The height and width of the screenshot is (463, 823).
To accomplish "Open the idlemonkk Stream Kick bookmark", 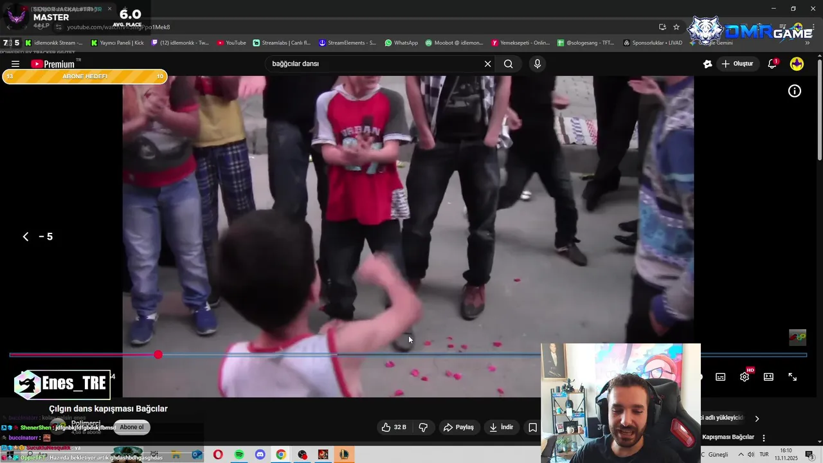I will 54,43.
